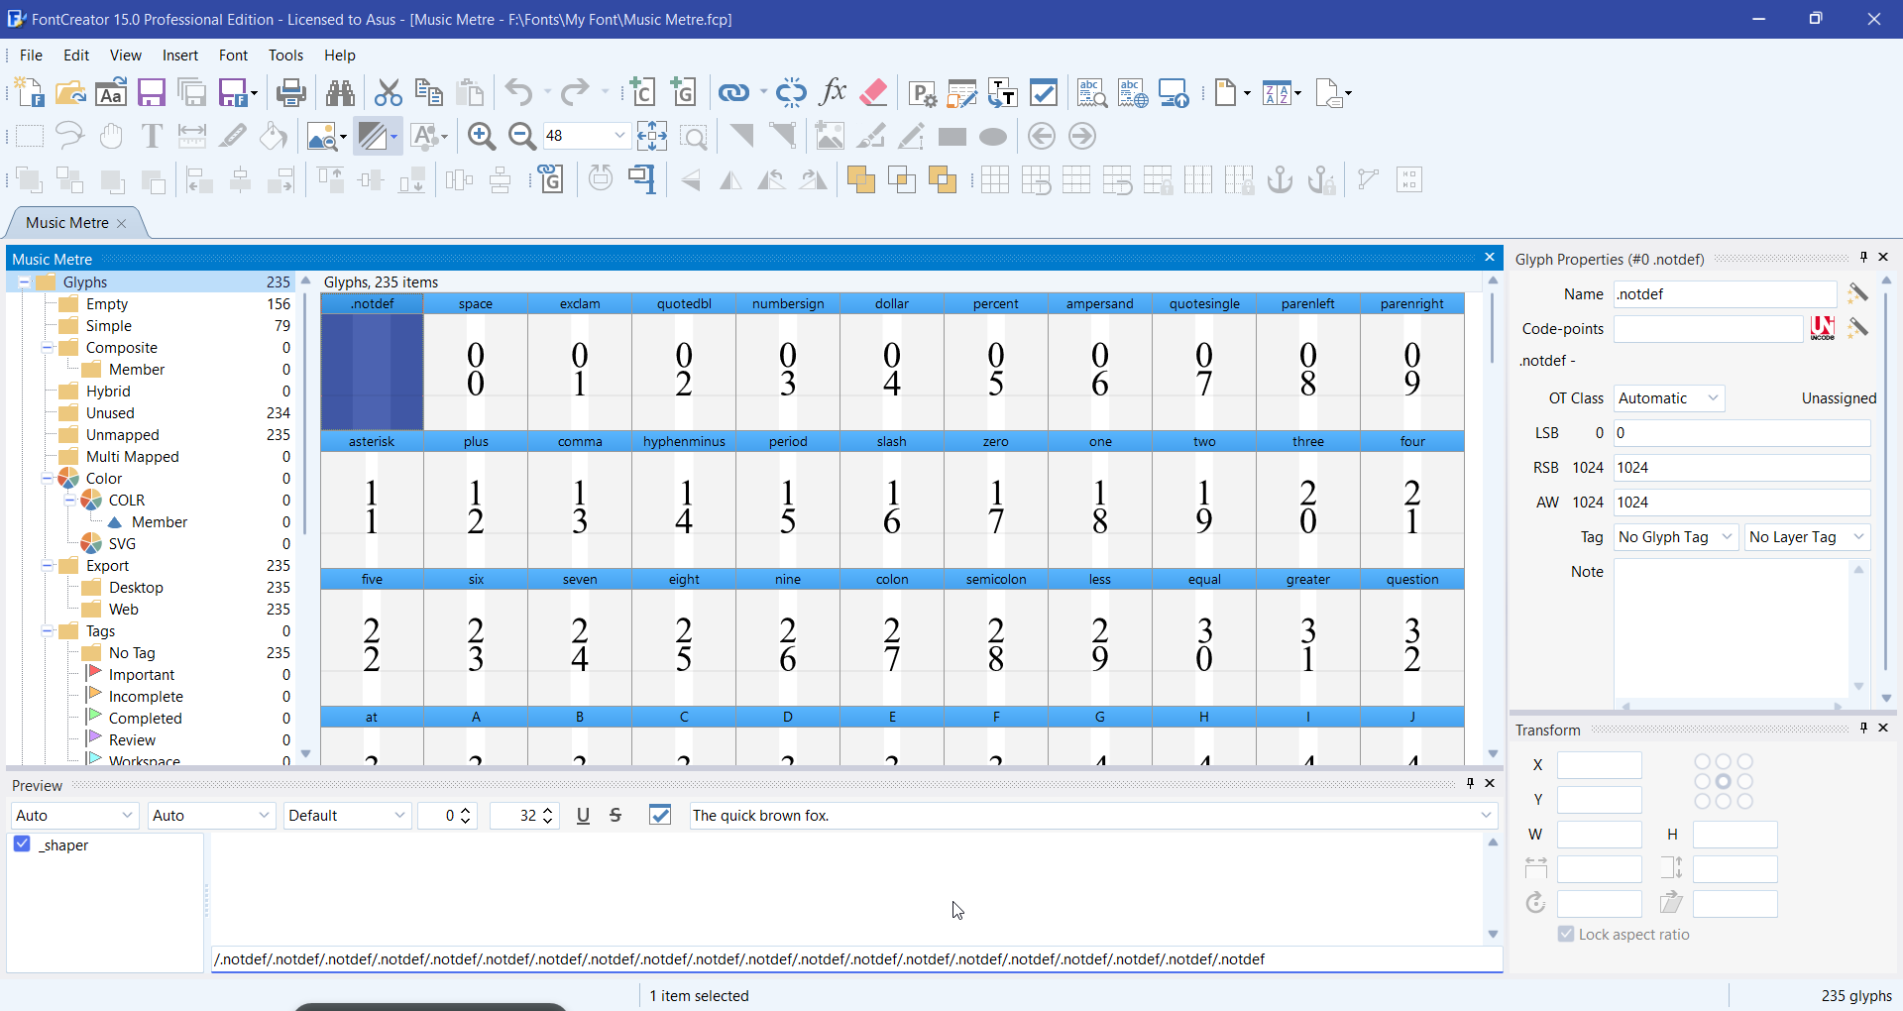Click the broken-link unlink icon
The width and height of the screenshot is (1903, 1011).
coord(791,93)
